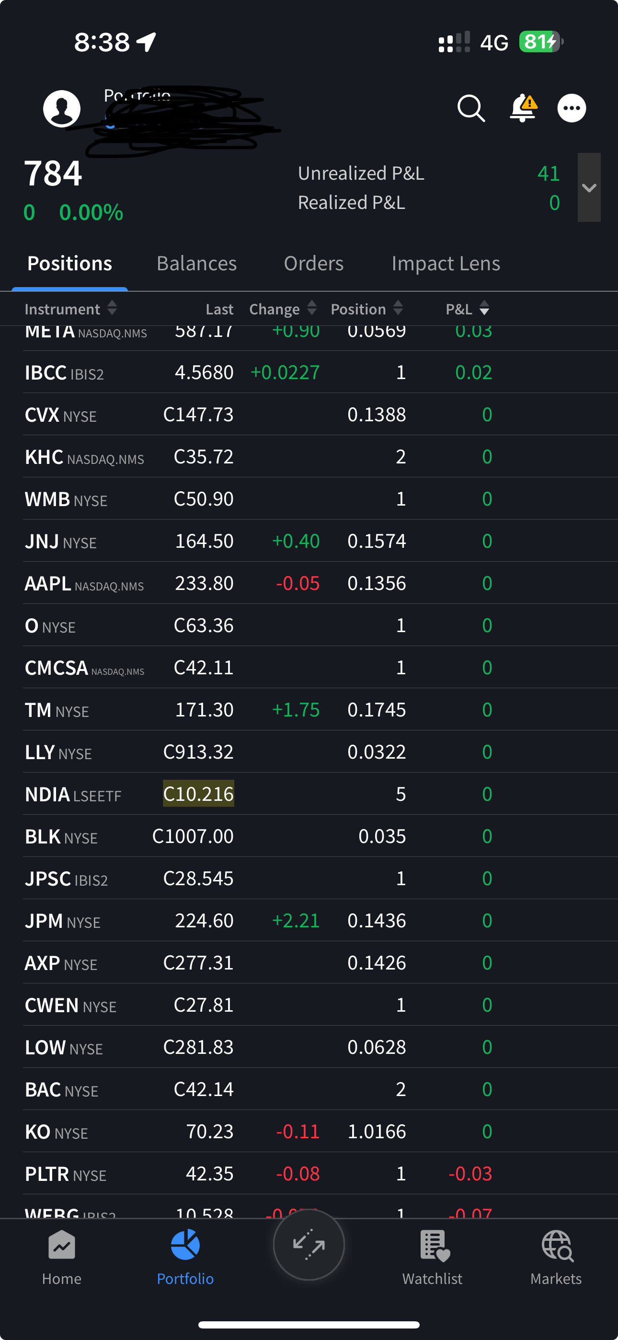The width and height of the screenshot is (618, 1340).
Task: Open the JPM NYSE position
Action: [309, 920]
